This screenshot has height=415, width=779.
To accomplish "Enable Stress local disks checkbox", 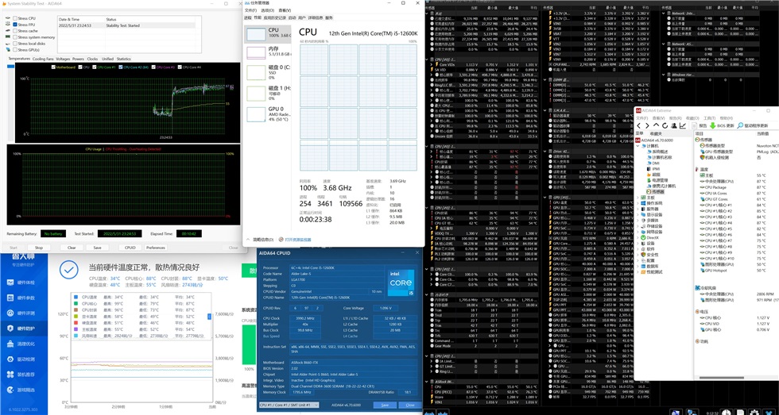I will point(15,44).
